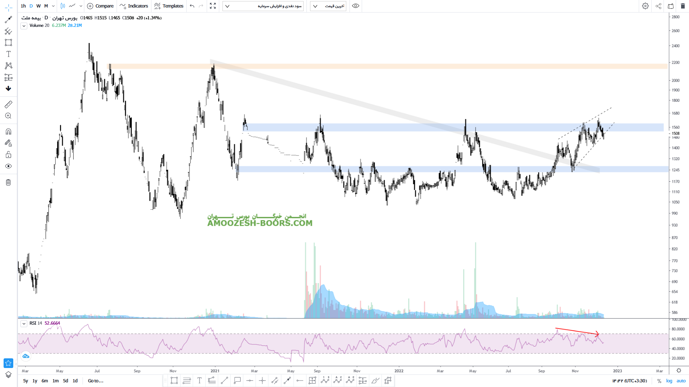Toggle magnet mode for drawings
This screenshot has width=689, height=387.
(9, 132)
